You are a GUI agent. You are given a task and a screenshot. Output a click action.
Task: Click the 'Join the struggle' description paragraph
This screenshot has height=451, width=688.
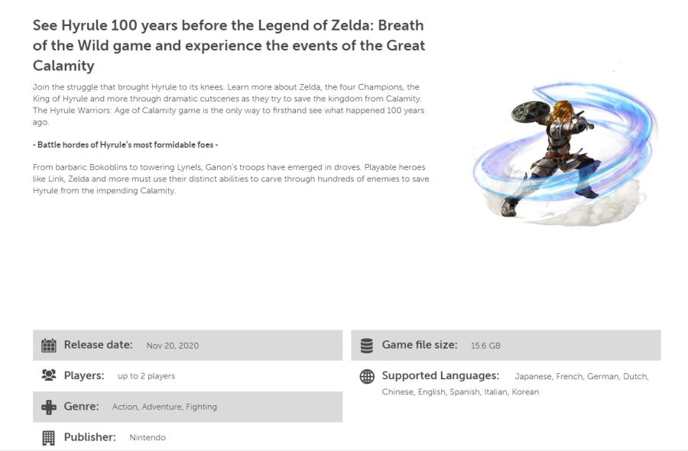pyautogui.click(x=228, y=105)
